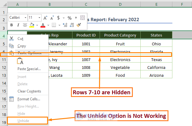Screen dimensions: 192x126
Task: Select cell containing Texas
Action: (x=156, y=60)
